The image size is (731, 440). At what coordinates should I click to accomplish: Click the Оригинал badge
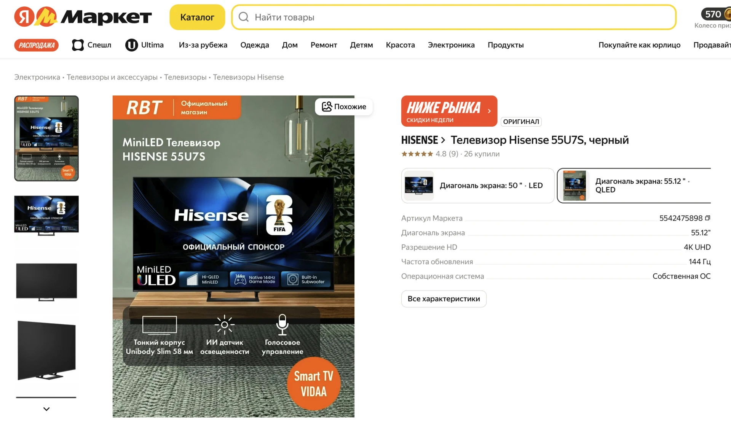[521, 122]
